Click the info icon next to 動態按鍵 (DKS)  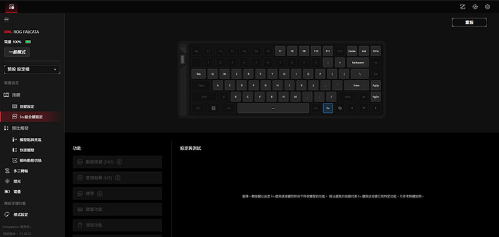click(119, 162)
